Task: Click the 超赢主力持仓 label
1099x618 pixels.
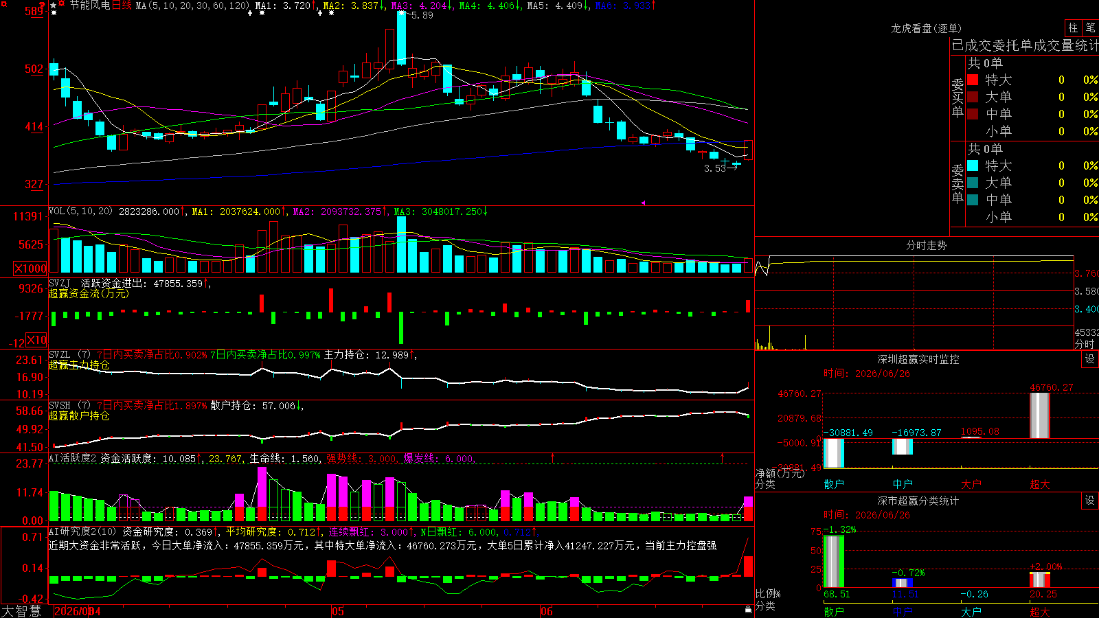Action: point(79,365)
